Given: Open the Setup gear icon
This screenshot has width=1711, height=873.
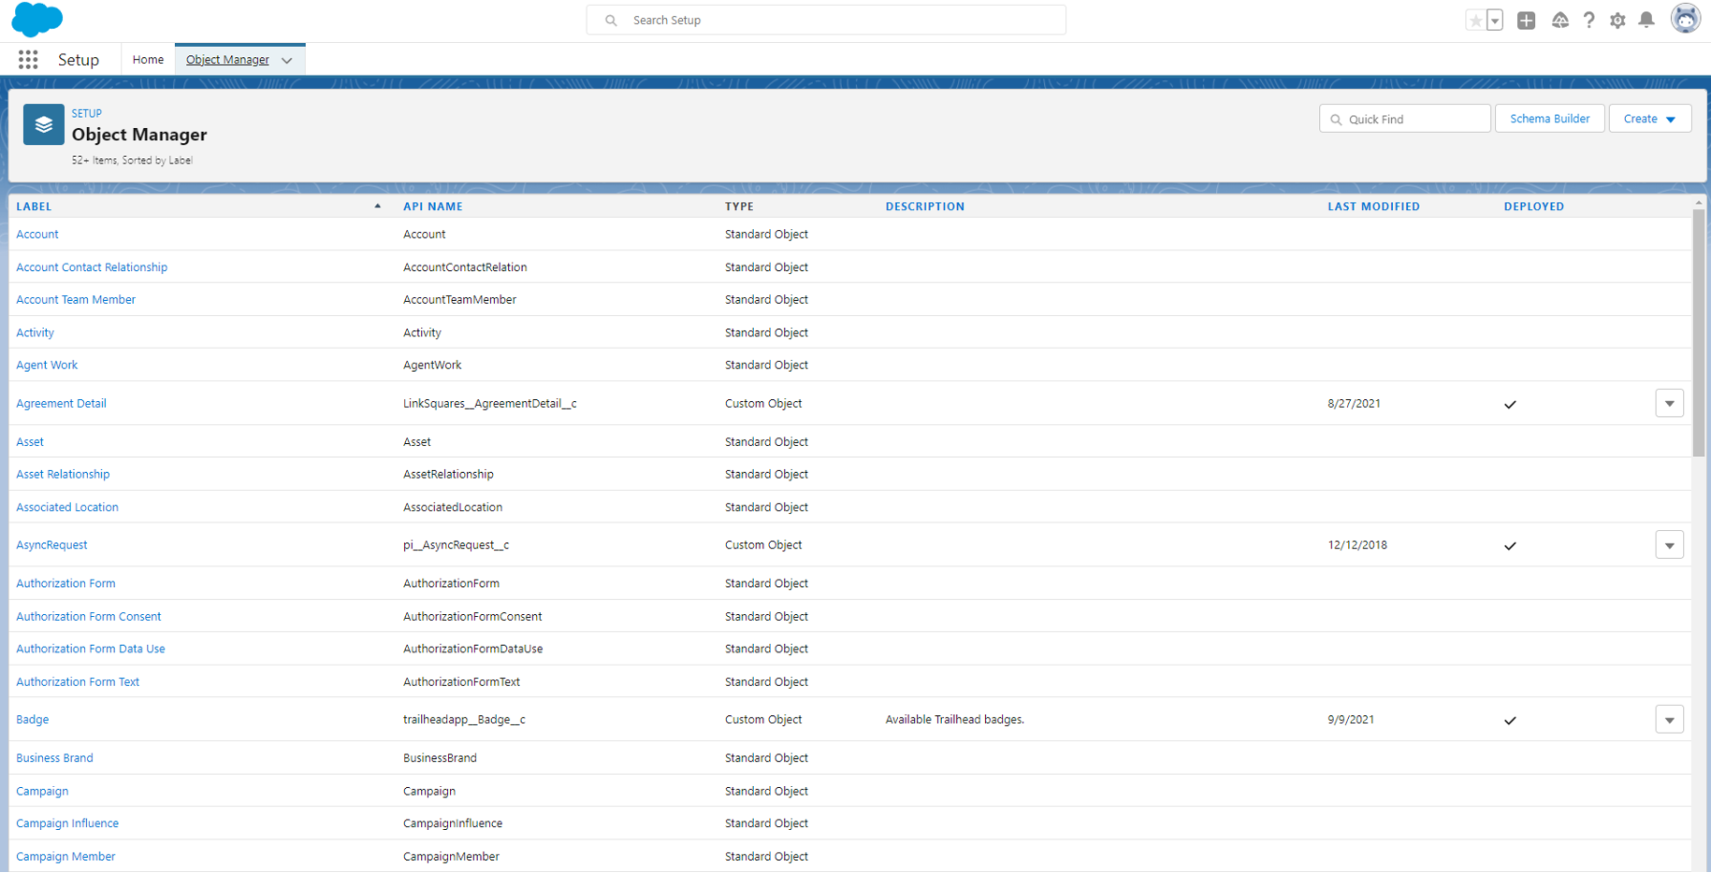Looking at the screenshot, I should 1617,21.
